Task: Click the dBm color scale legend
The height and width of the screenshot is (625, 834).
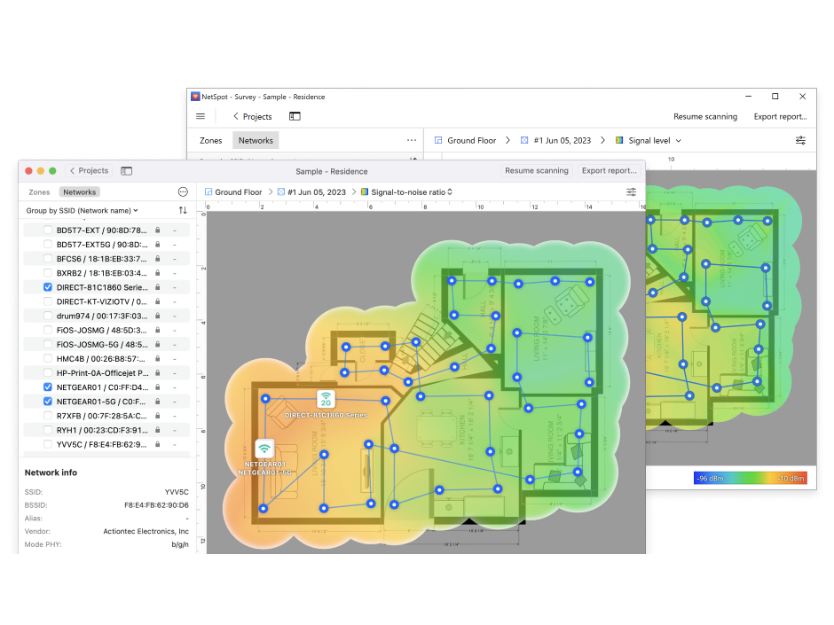Action: pyautogui.click(x=751, y=478)
